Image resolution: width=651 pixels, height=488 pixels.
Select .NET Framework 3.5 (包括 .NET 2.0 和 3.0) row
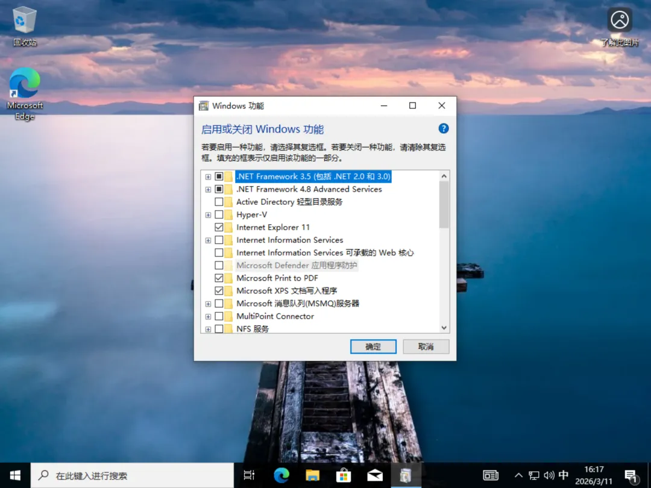pyautogui.click(x=313, y=177)
